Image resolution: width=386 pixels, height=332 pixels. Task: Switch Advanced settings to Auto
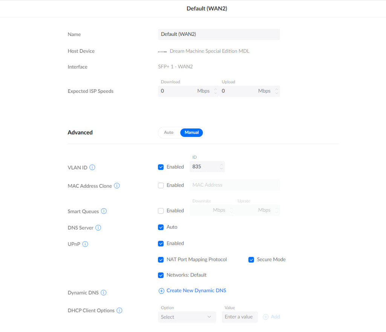[168, 133]
